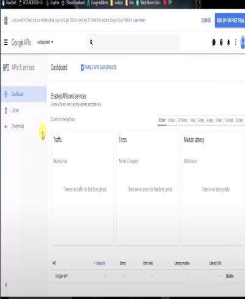Click Enable APIs and Services

tap(99, 68)
